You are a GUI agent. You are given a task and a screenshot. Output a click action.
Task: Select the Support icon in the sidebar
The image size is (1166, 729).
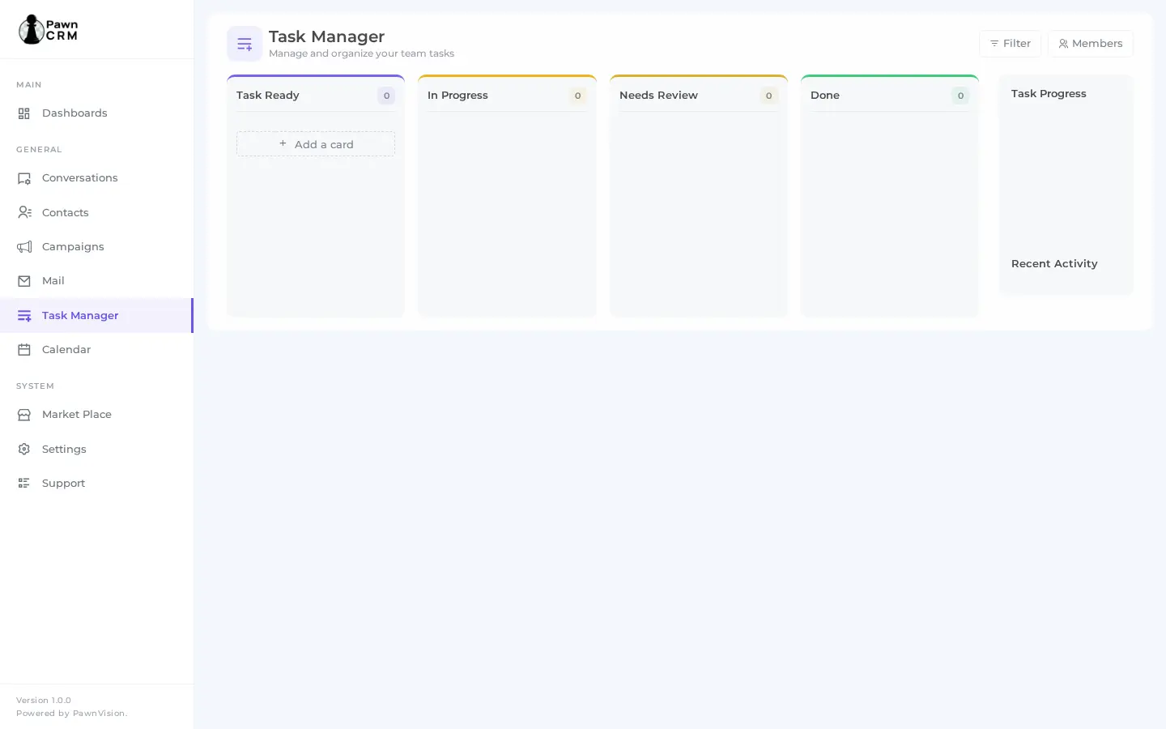23,483
